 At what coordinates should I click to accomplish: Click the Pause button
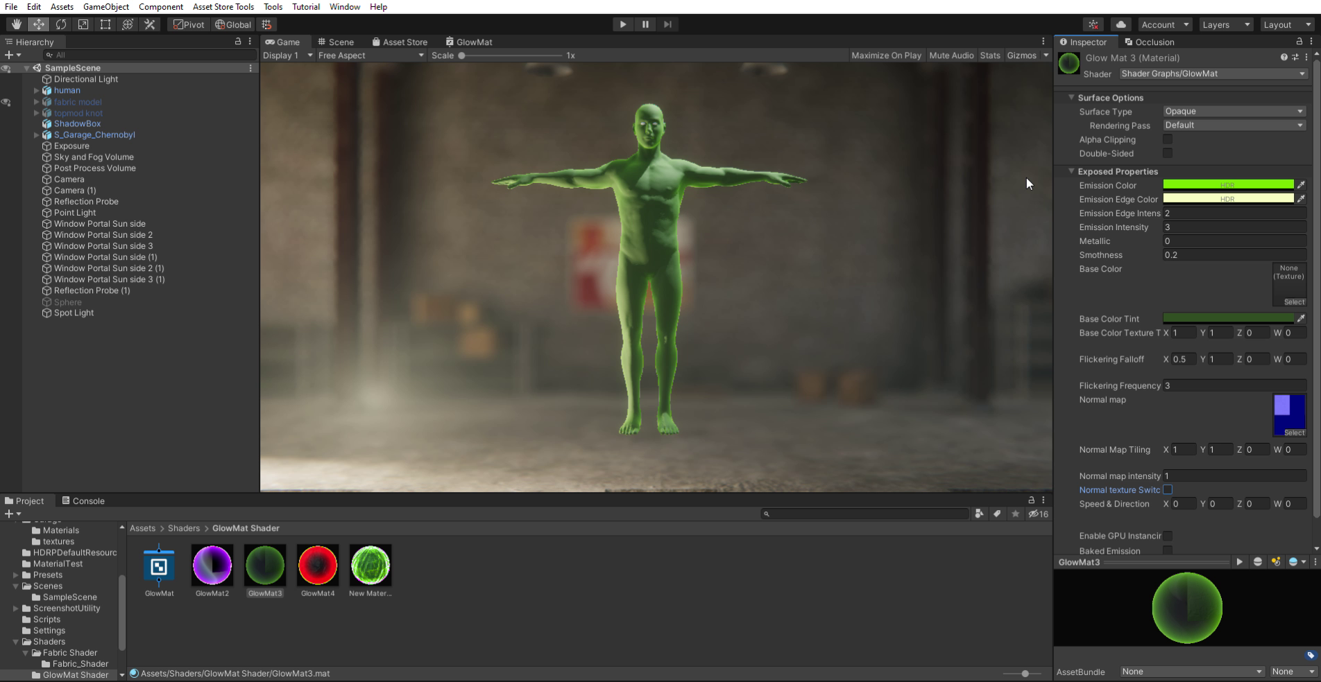click(645, 24)
